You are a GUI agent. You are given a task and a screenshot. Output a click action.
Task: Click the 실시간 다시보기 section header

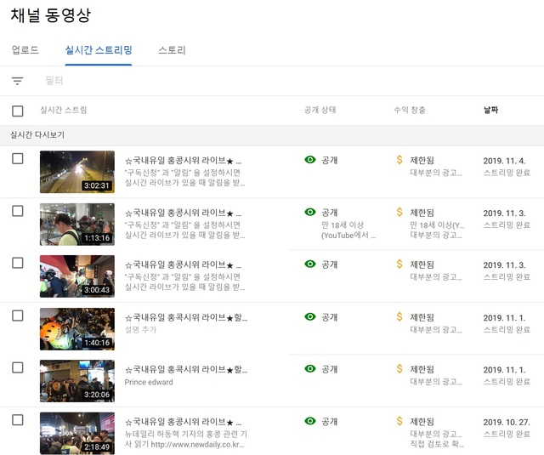(x=37, y=134)
